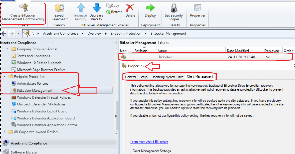Click the Increase Priority arrow icon

pos(80,8)
